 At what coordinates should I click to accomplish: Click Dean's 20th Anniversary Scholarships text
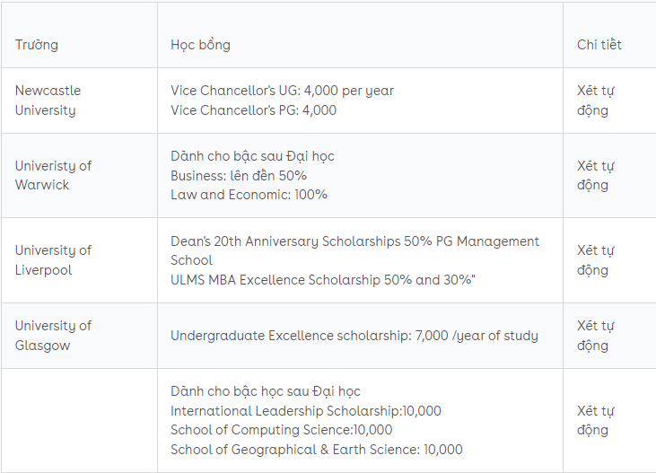point(285,241)
